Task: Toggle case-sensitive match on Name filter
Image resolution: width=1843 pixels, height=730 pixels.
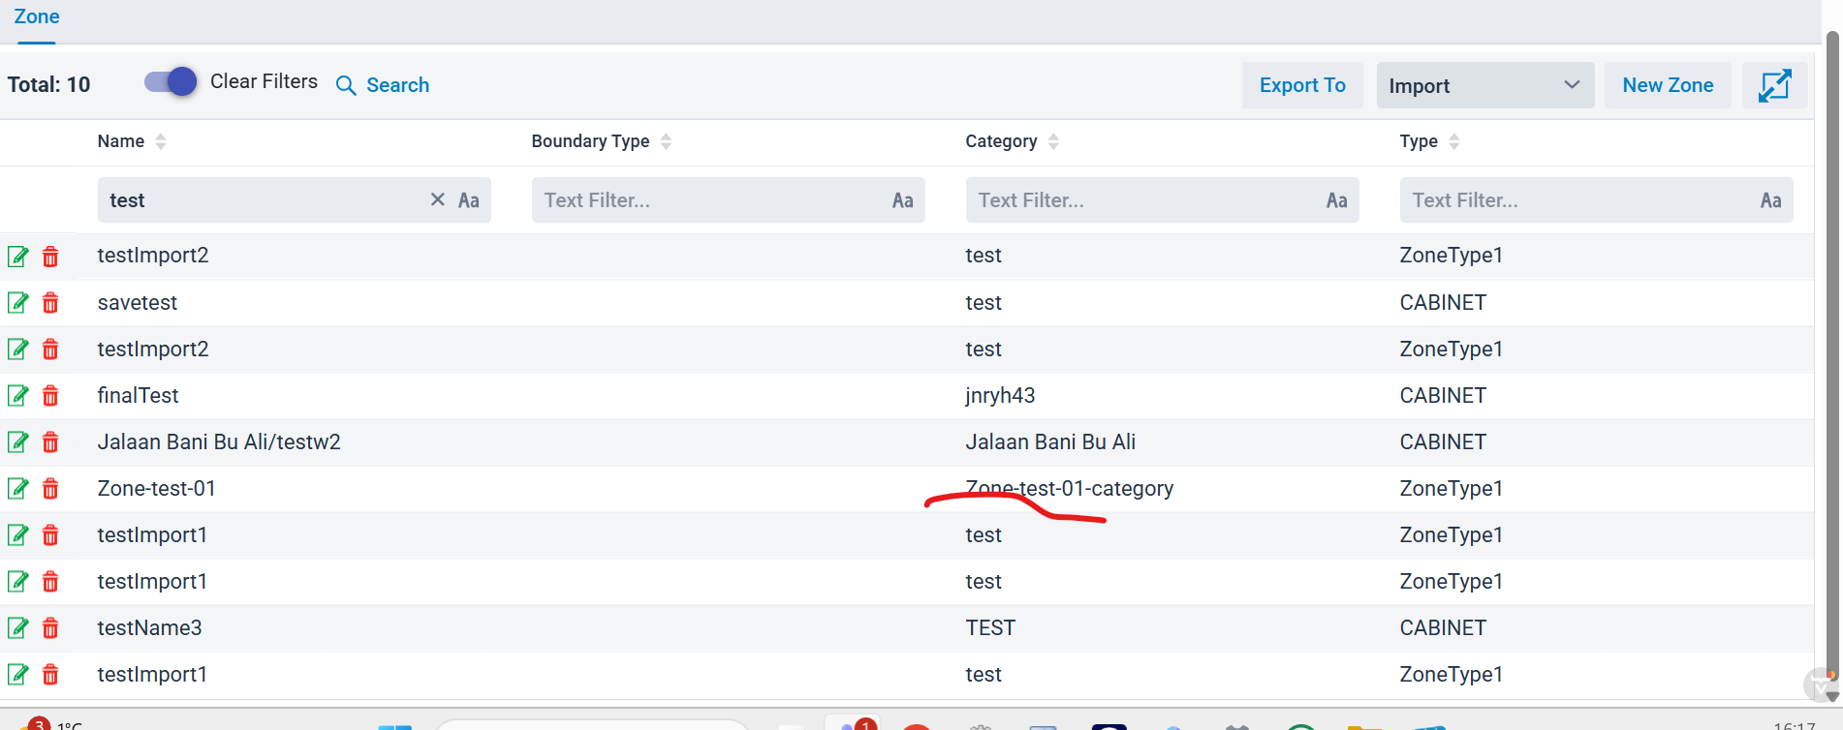Action: [469, 200]
